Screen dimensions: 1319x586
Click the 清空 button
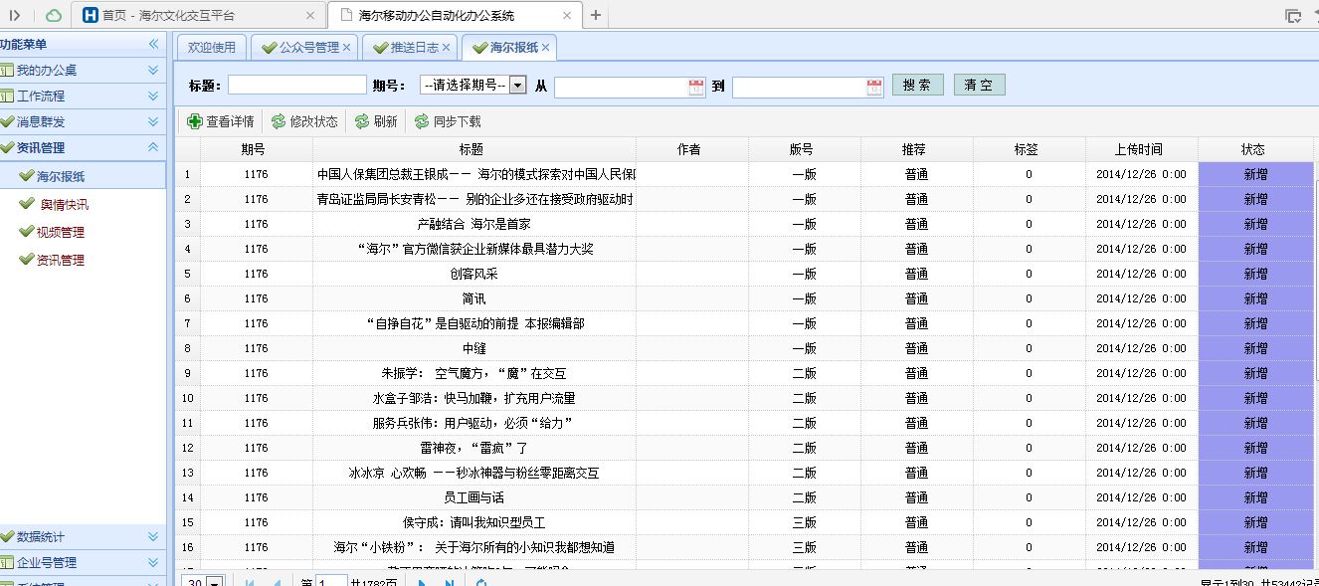pyautogui.click(x=979, y=85)
